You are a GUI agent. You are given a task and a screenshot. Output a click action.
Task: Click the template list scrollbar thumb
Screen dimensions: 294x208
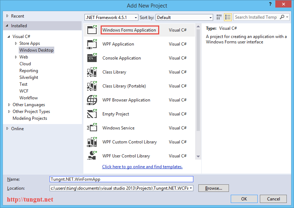click(x=198, y=80)
